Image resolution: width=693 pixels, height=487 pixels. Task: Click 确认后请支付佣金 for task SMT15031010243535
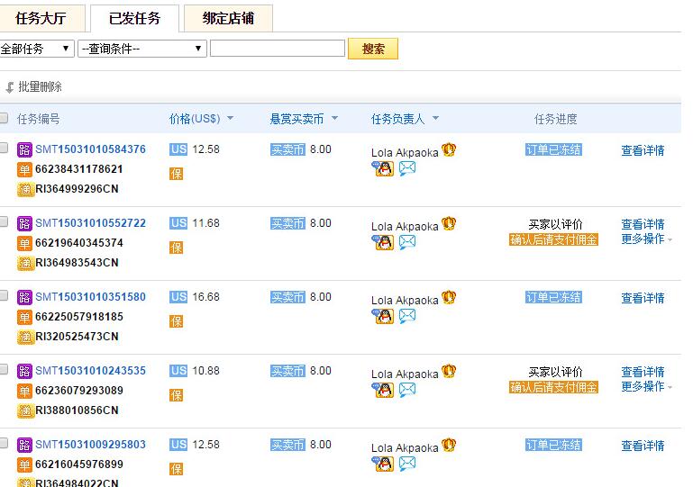[553, 387]
